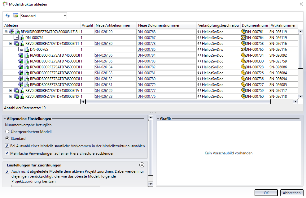Click the Neue Artikelnummer field SN-026133

tap(115, 73)
